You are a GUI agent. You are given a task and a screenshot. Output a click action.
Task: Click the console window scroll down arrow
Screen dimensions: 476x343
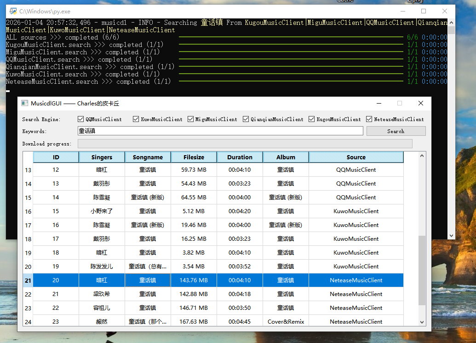(452, 235)
